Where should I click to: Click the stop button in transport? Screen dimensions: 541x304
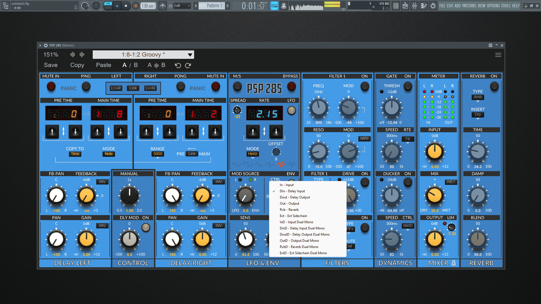tap(126, 6)
